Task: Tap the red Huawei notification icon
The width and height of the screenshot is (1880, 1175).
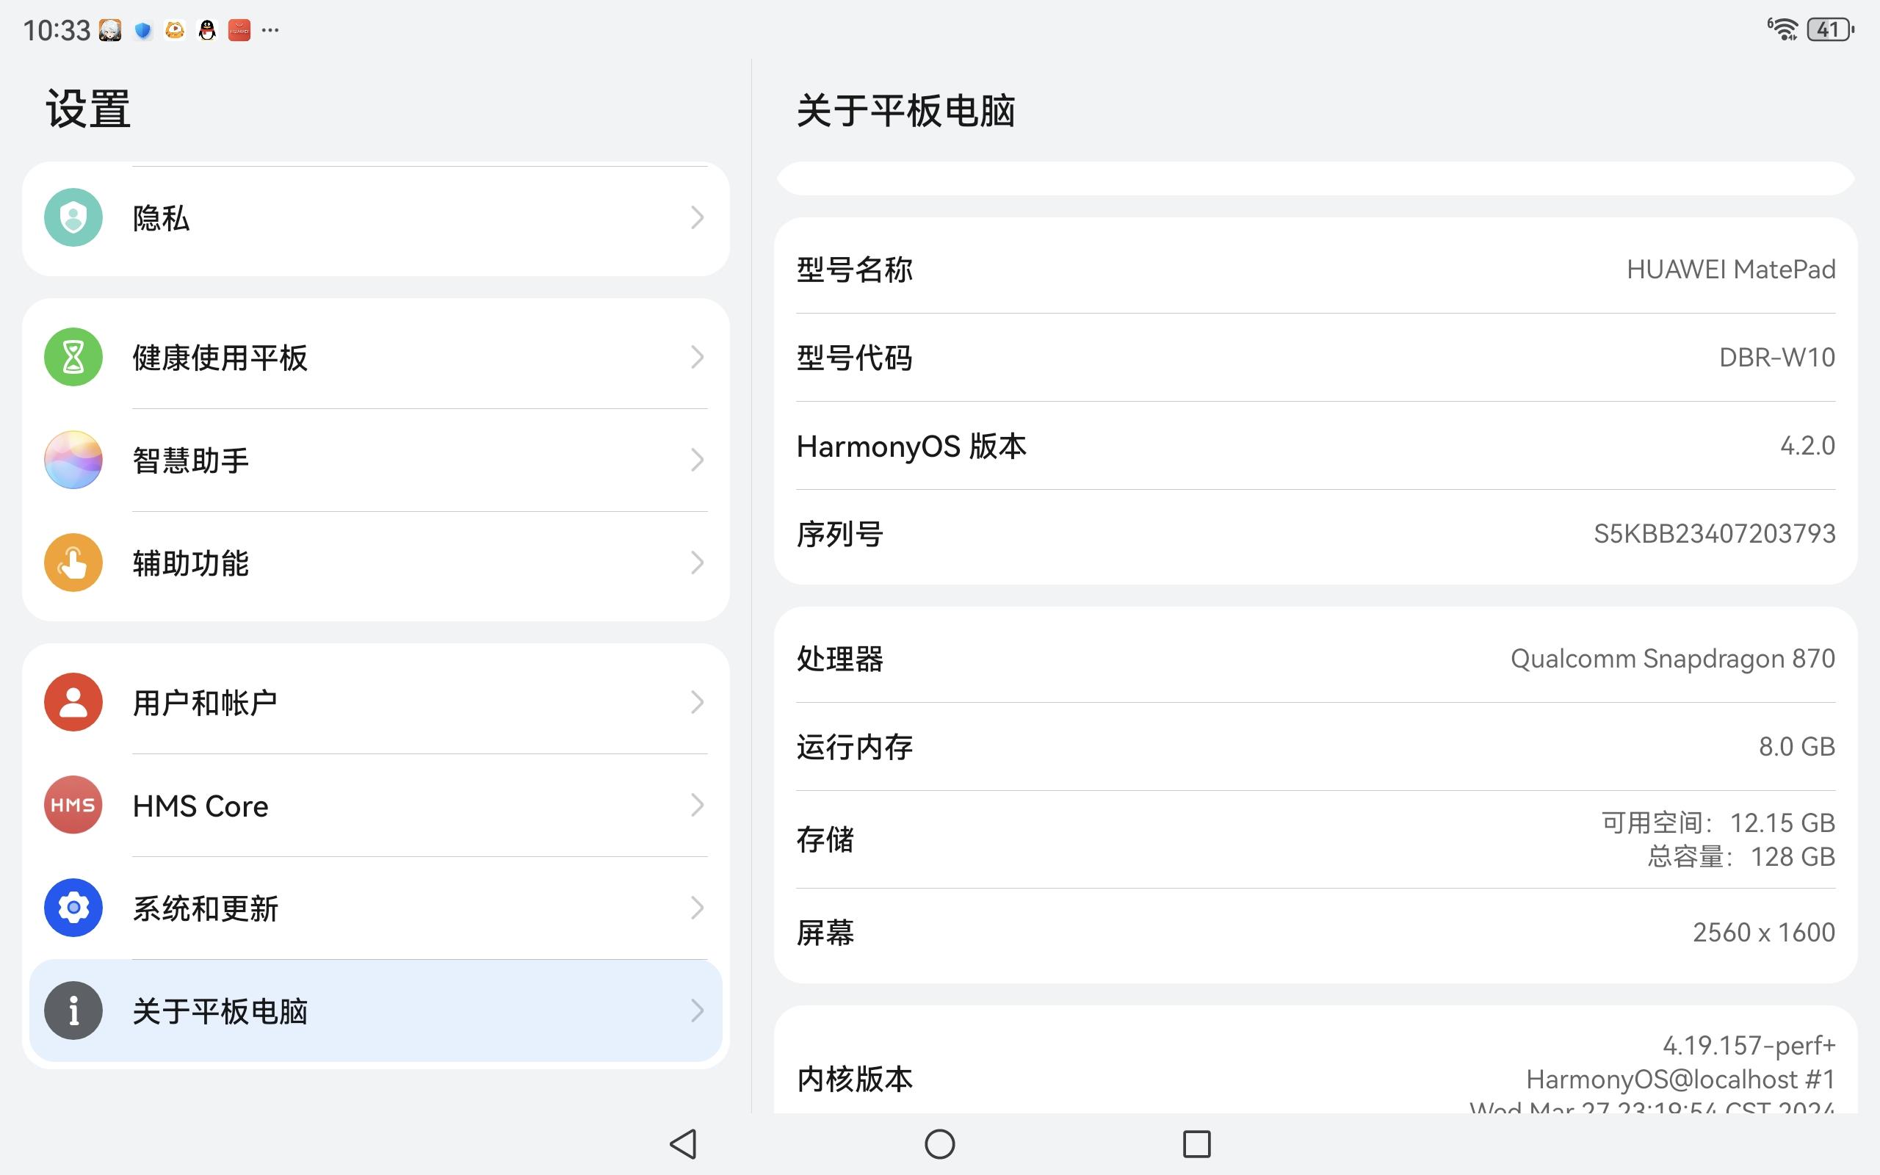Action: click(239, 30)
